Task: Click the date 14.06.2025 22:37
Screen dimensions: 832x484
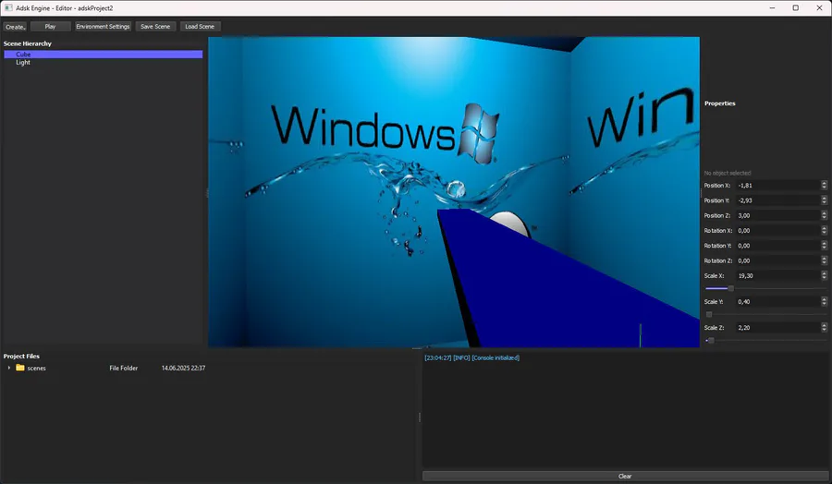Action: tap(184, 368)
